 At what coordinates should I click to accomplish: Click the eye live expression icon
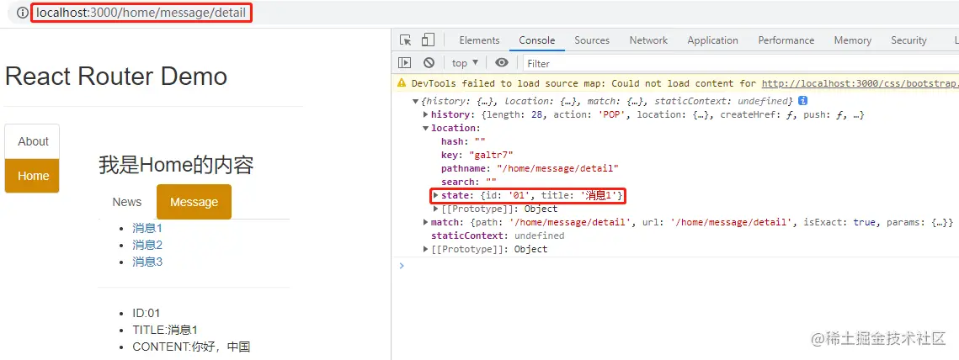point(502,63)
